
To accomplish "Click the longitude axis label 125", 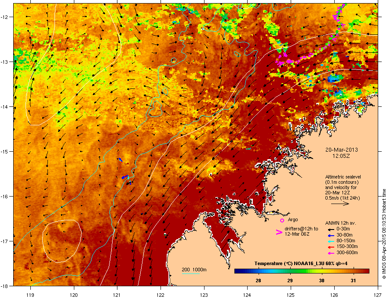I will click(291, 295).
